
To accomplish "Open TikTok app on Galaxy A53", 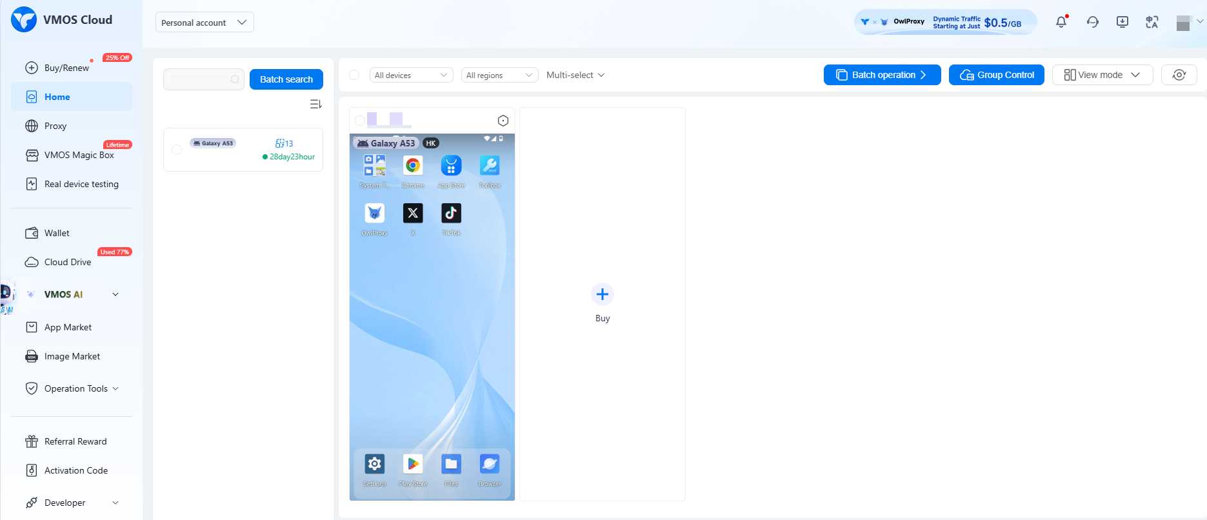I will 451,214.
